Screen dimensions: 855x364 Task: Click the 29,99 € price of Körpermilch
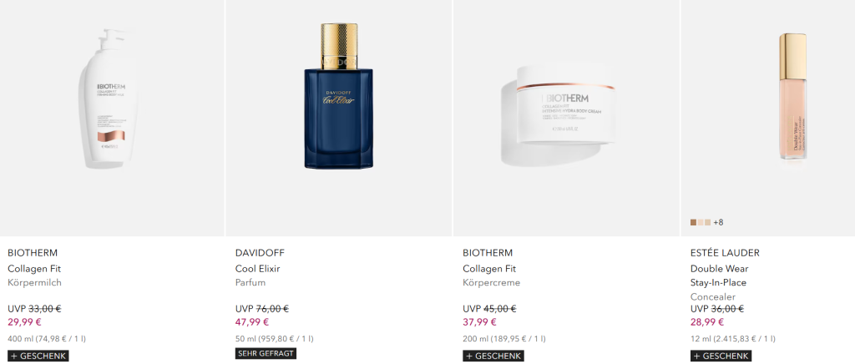pos(24,322)
